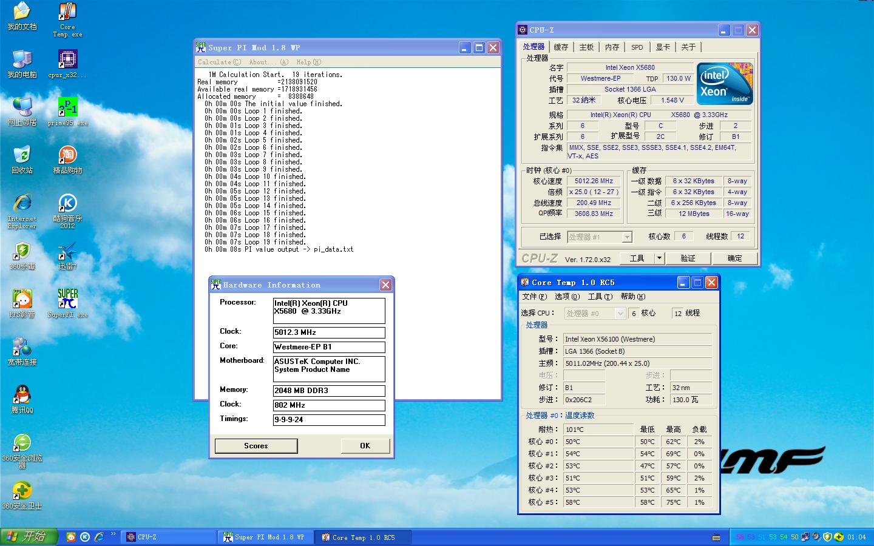Image resolution: width=874 pixels, height=546 pixels.
Task: Open the 我的文档 desktop icon
Action: click(22, 16)
